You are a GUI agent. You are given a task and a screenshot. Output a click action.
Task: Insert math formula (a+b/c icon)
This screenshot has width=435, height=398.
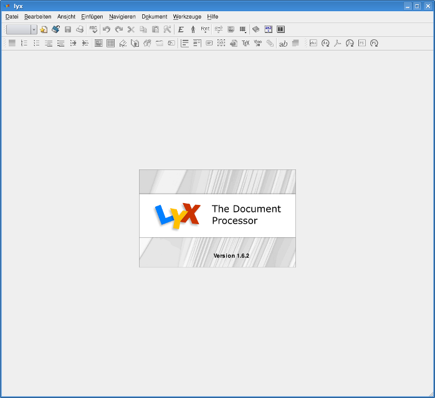pyautogui.click(x=219, y=29)
